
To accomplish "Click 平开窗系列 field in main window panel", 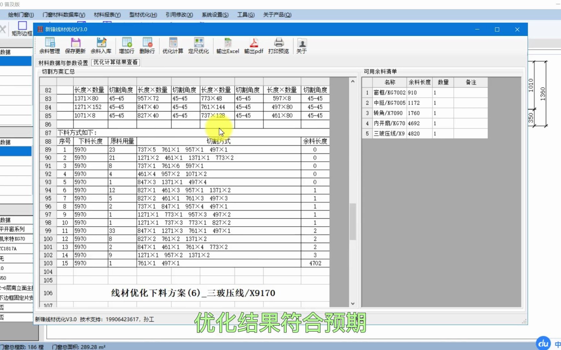I will pos(16,229).
